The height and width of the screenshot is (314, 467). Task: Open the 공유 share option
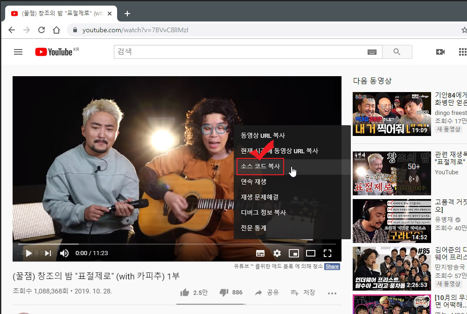point(267,293)
